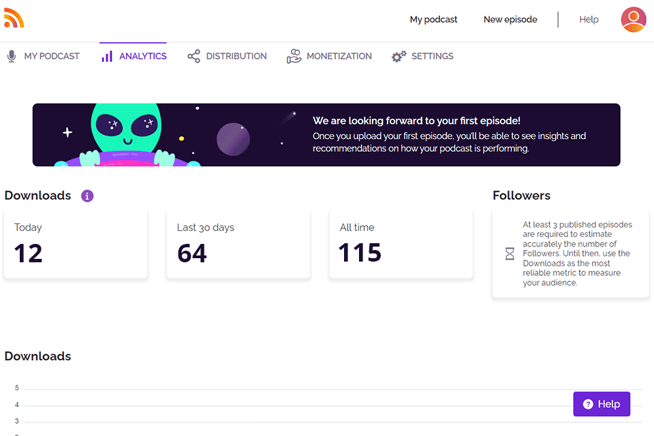Open the MY PODCAST tab
Screen dimensions: 654x436
[x=44, y=57]
